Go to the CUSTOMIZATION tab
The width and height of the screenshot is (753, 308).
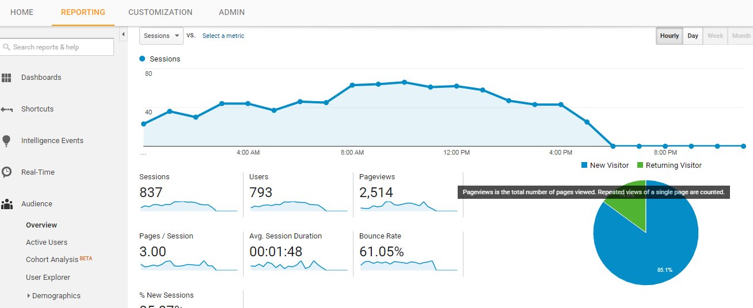click(161, 12)
